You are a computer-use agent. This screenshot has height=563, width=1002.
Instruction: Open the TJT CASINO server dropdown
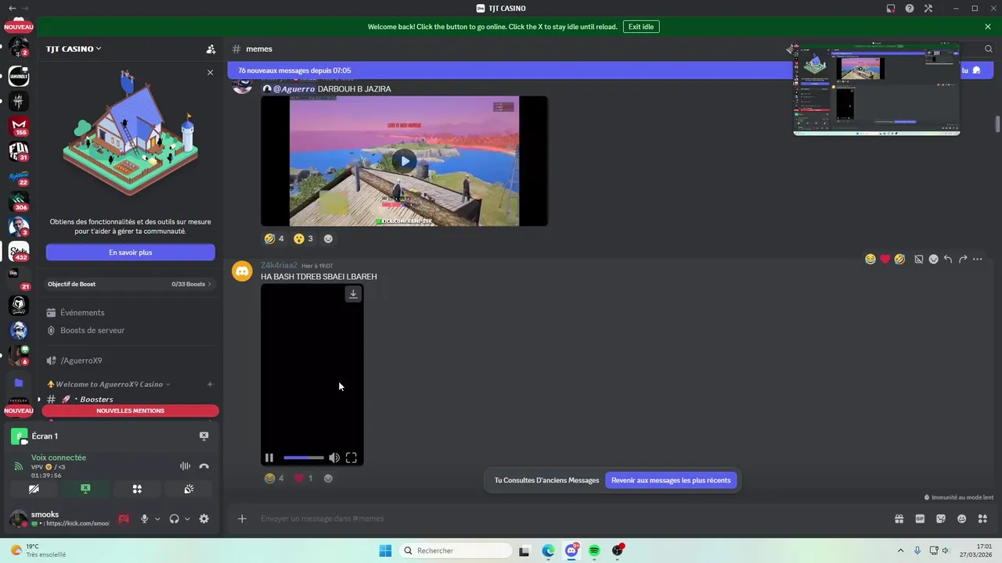pos(74,48)
